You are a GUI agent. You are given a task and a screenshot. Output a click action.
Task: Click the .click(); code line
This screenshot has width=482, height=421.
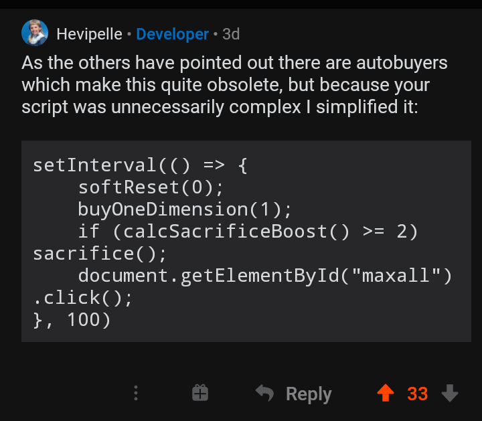pos(83,298)
